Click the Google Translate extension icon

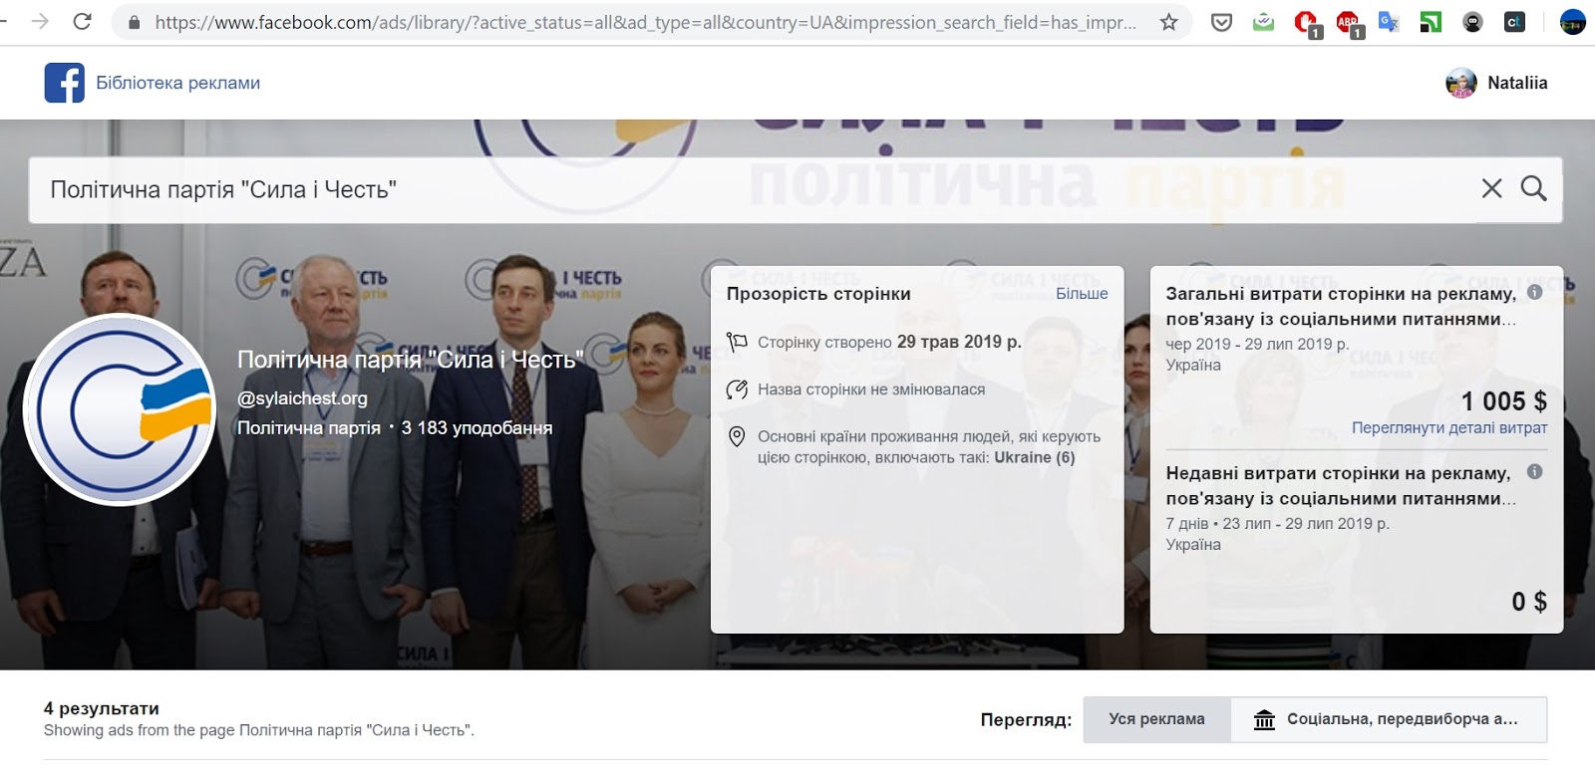pyautogui.click(x=1389, y=22)
